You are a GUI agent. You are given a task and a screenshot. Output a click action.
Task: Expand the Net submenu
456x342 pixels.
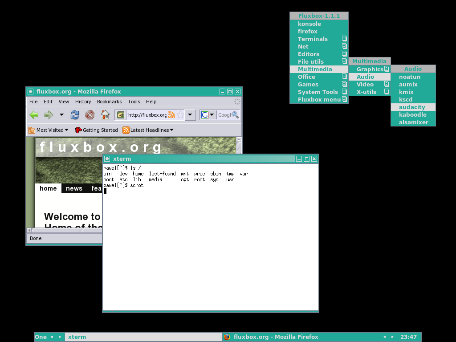pos(319,46)
